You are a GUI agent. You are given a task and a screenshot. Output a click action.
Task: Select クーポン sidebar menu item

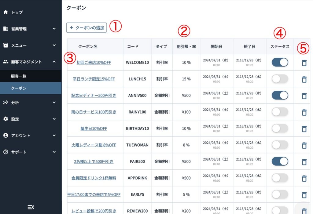click(x=19, y=88)
